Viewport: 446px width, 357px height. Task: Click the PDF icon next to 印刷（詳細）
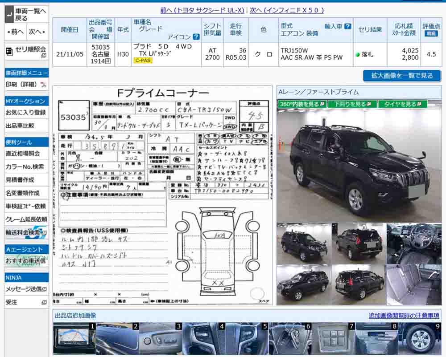coord(44,84)
